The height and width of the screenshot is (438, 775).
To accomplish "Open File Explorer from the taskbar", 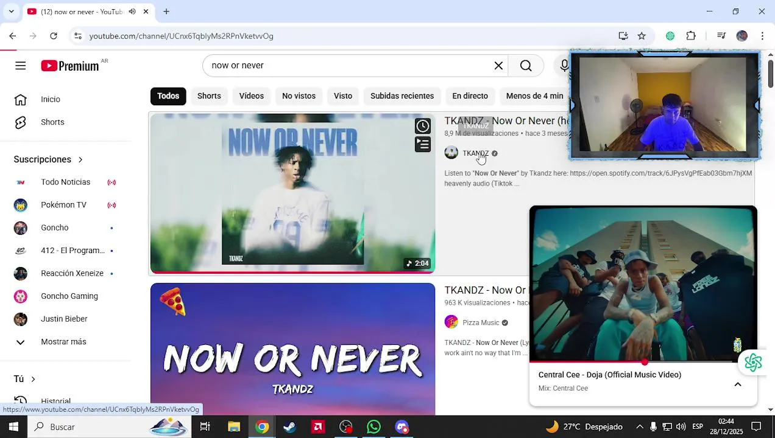I will [234, 427].
